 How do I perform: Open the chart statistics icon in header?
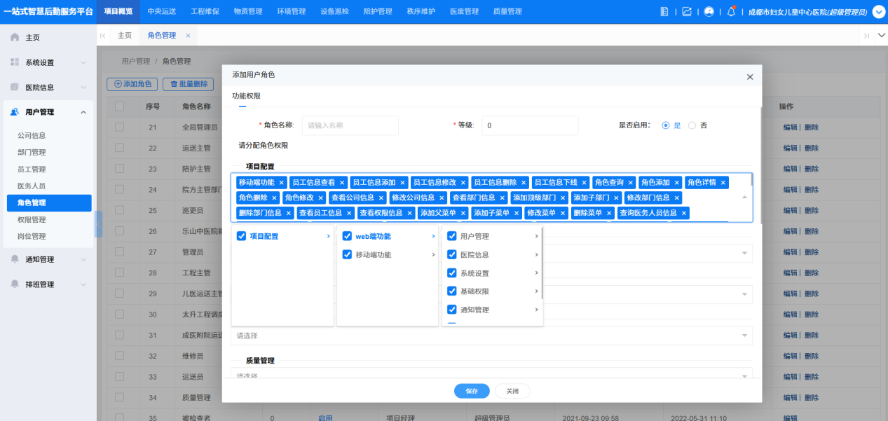tap(686, 12)
